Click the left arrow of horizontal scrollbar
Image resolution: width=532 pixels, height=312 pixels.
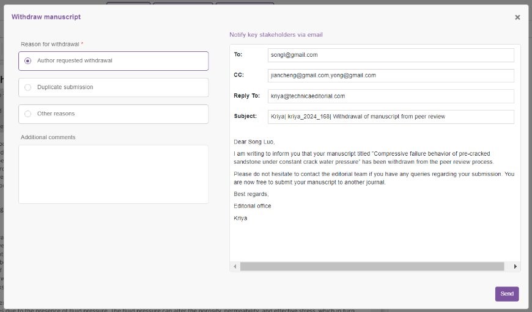pos(235,266)
